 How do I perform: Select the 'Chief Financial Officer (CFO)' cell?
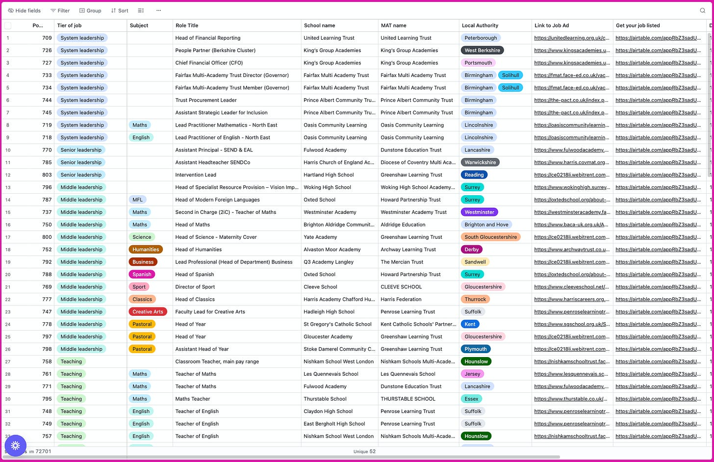[x=237, y=63]
